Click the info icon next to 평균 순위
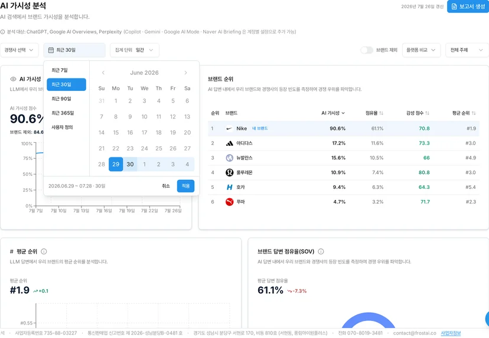The width and height of the screenshot is (489, 338). pos(44,251)
